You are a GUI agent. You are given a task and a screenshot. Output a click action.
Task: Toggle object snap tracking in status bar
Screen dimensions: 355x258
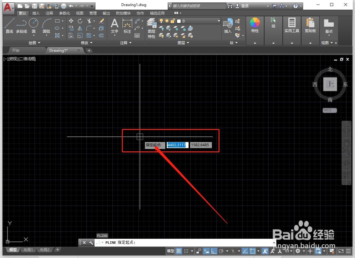tap(245, 251)
